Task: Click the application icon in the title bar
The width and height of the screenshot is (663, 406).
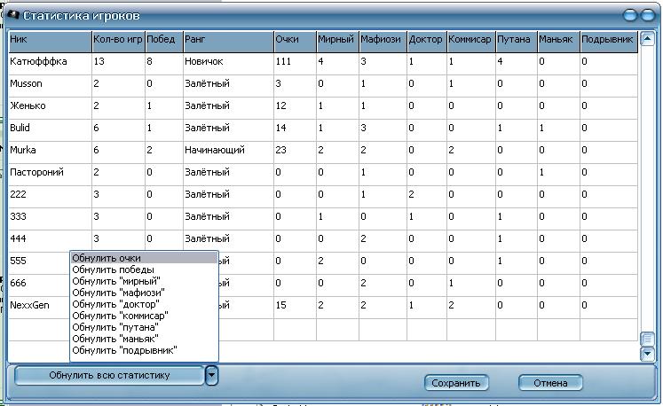Action: coord(12,16)
